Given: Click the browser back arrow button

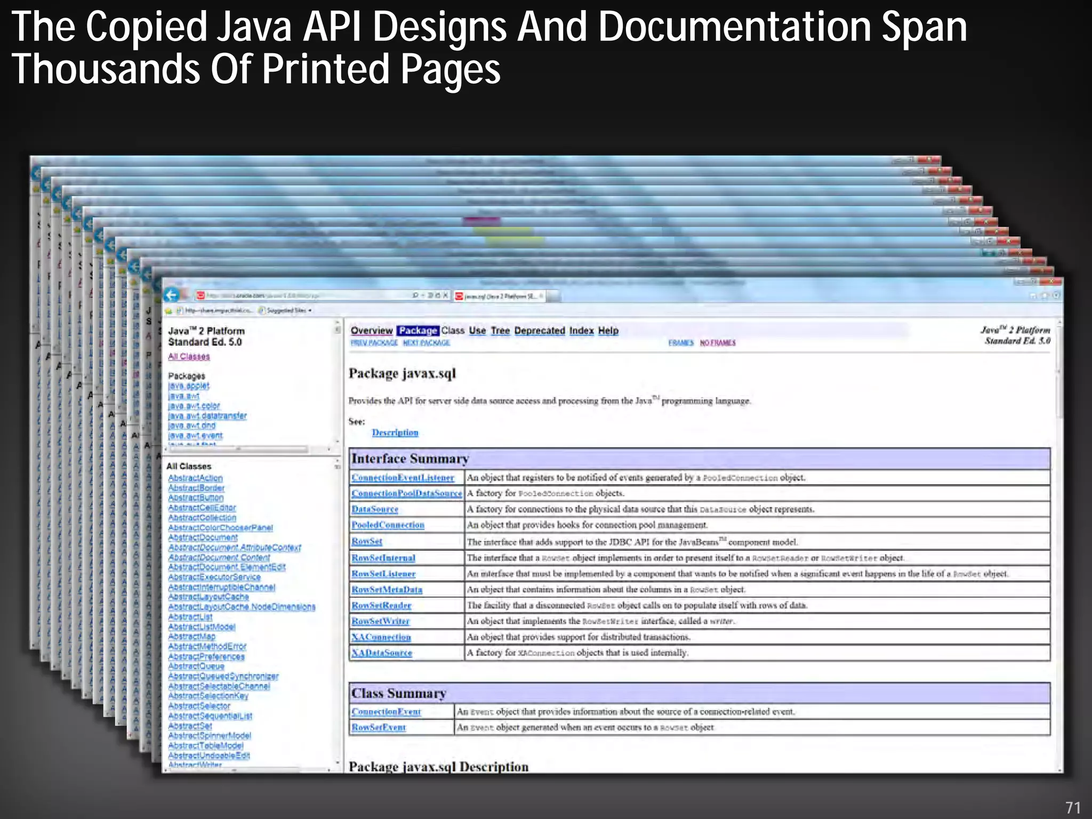Looking at the screenshot, I should click(172, 295).
